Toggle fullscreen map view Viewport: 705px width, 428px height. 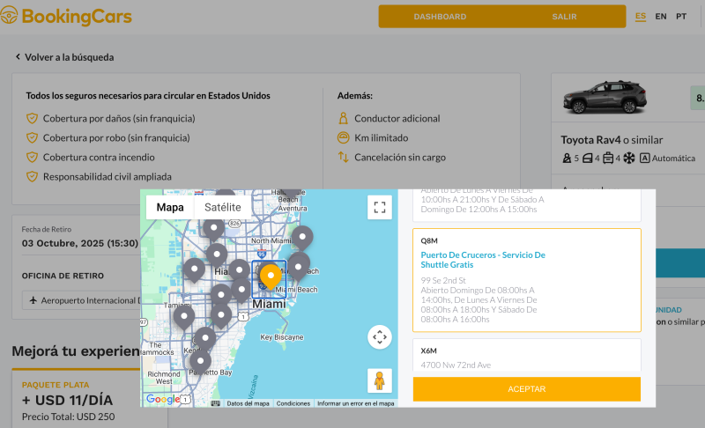point(380,208)
